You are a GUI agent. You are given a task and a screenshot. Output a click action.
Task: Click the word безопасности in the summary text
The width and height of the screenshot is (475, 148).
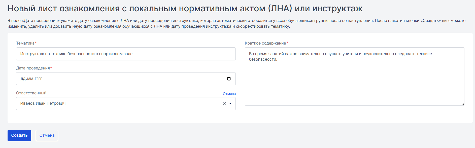pos(263,59)
